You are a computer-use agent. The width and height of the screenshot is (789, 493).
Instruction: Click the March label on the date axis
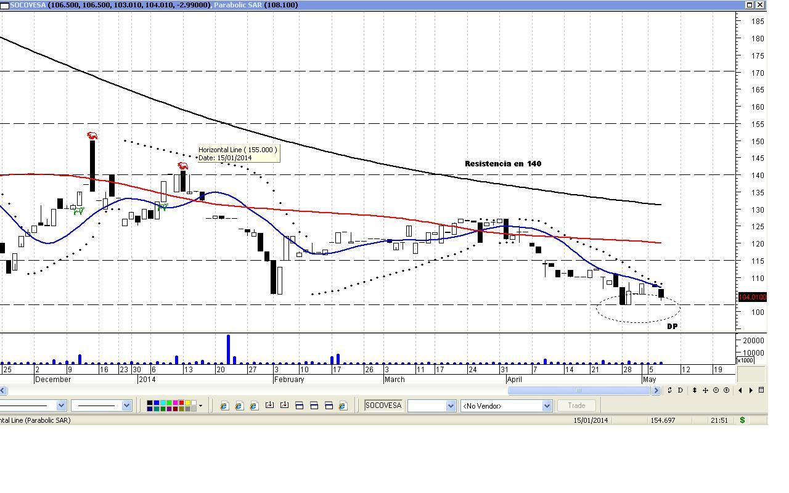pos(394,380)
